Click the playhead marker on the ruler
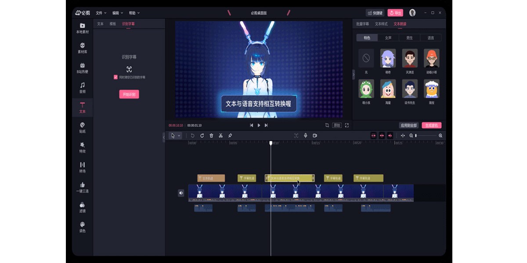 point(271,143)
